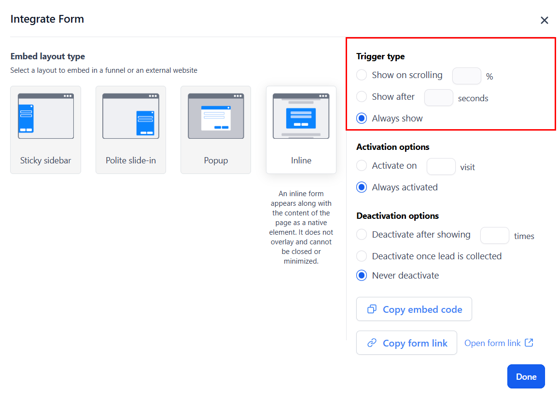Focus the scrolling percentage input field
The height and width of the screenshot is (400, 559).
point(467,76)
